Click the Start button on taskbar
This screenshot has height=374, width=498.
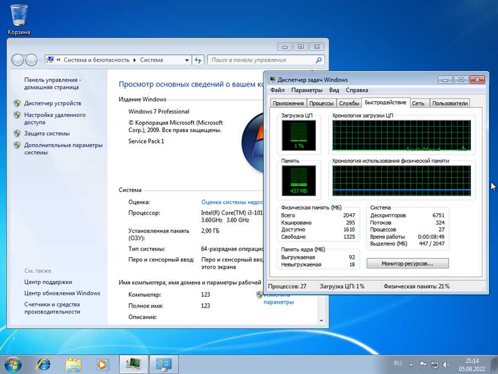pyautogui.click(x=13, y=365)
